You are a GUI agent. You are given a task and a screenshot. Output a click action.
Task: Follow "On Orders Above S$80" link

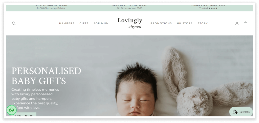click(x=130, y=8)
